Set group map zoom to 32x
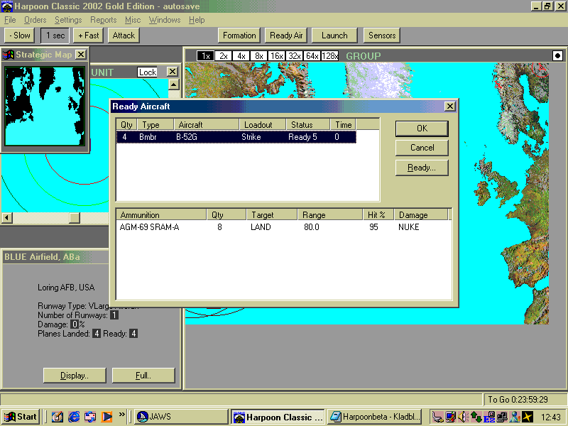This screenshot has height=426, width=568. (x=294, y=56)
